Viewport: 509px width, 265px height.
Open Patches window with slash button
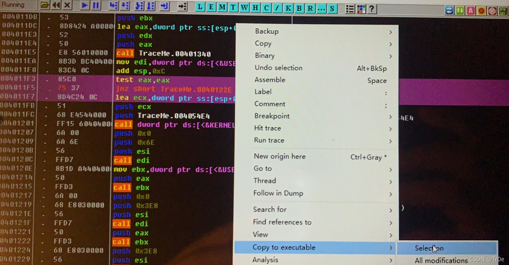tap(277, 8)
